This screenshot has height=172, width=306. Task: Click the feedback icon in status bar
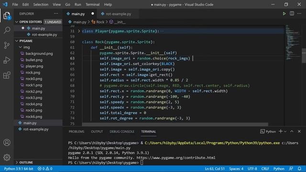[x=291, y=169]
